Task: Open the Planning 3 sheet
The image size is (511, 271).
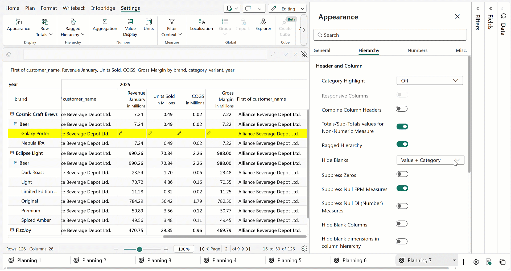Action: point(159,260)
